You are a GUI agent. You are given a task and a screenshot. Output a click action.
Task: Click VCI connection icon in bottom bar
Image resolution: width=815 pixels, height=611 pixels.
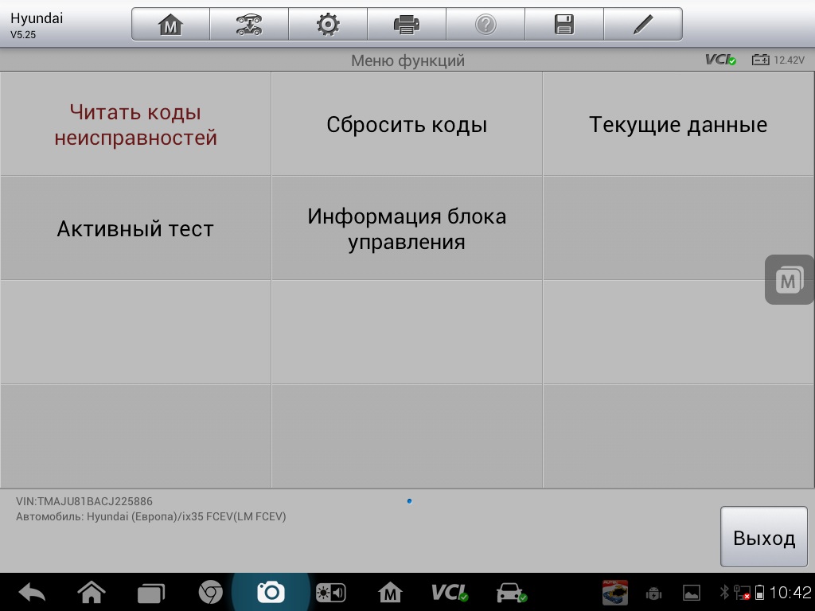[x=450, y=593]
